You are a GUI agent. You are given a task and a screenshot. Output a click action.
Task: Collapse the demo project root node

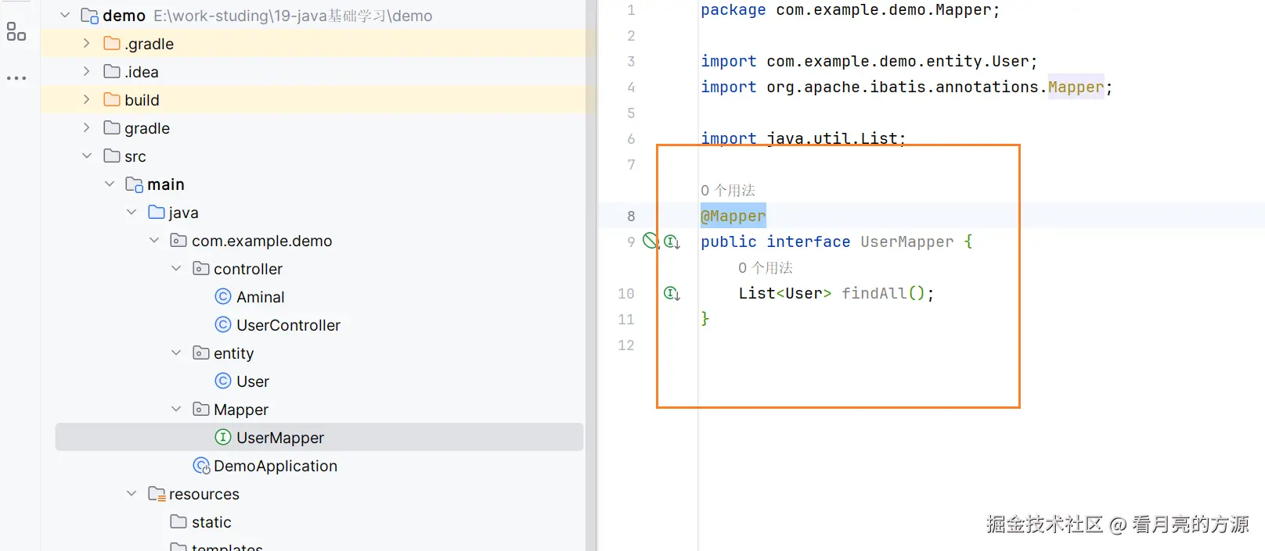click(65, 16)
